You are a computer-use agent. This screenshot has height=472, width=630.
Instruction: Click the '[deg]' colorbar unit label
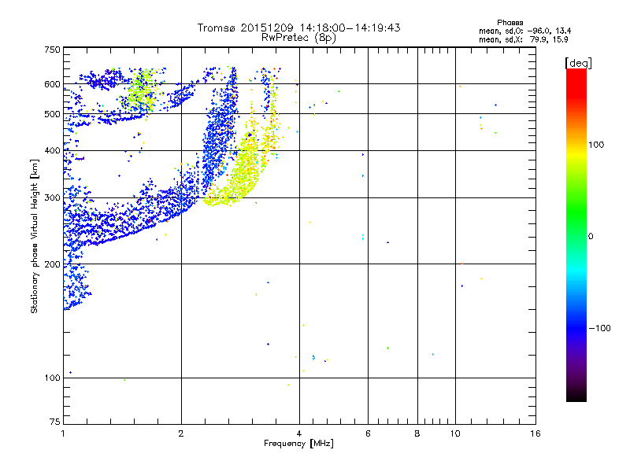[578, 63]
